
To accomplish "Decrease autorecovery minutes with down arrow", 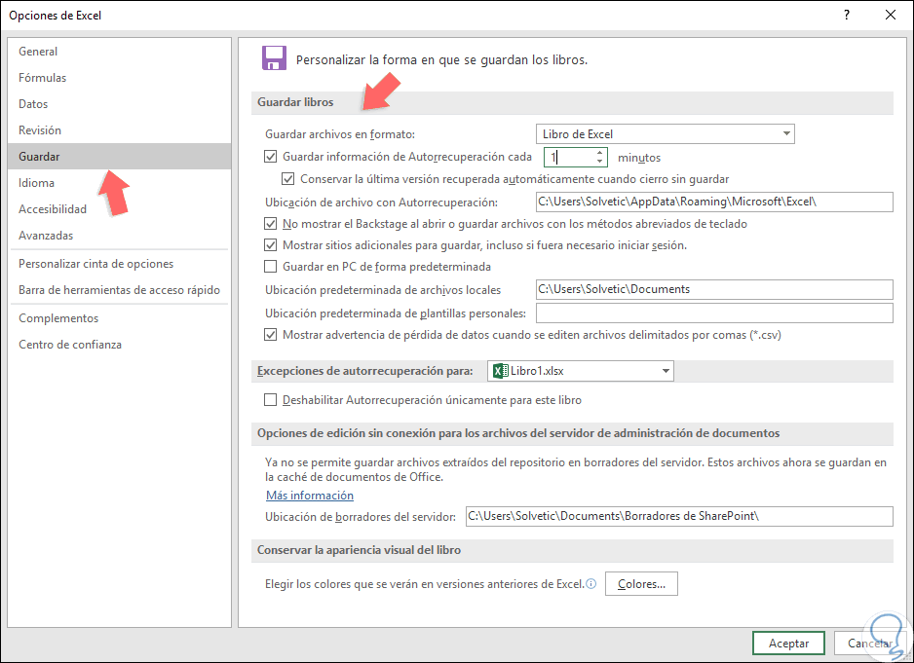I will (599, 162).
